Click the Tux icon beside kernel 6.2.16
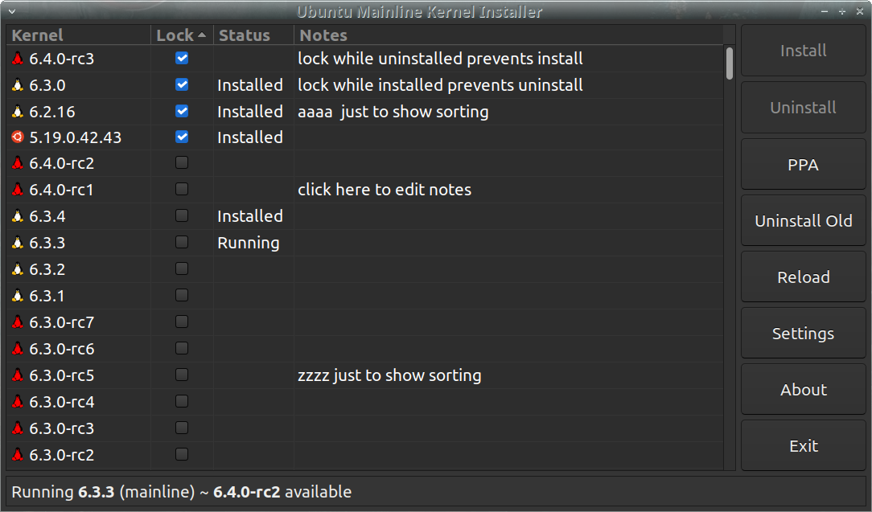Viewport: 872px width, 512px height. tap(18, 111)
